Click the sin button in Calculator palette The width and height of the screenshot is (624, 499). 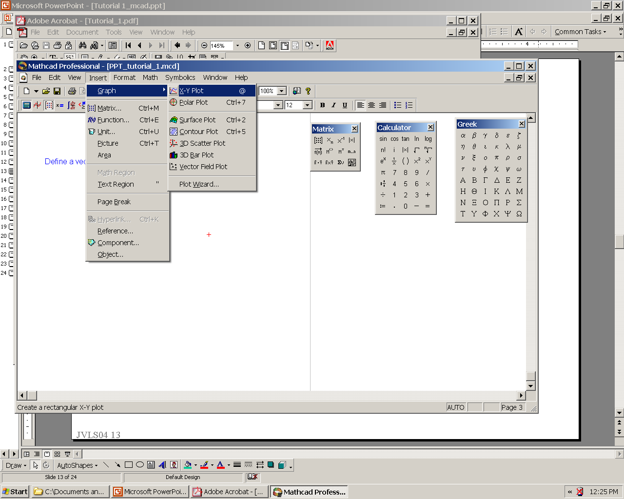[383, 139]
